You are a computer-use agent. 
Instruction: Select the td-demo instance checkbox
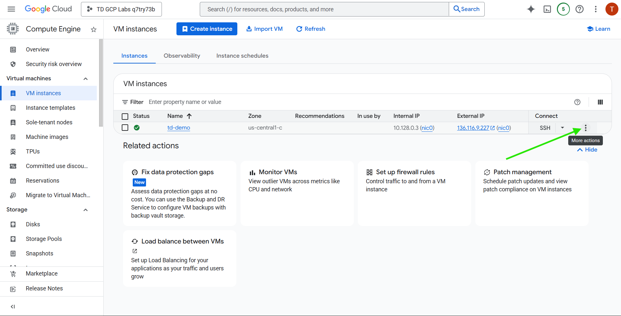(125, 128)
